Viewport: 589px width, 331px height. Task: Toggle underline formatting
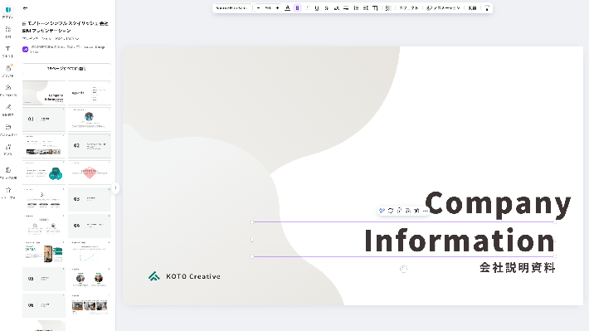point(317,8)
